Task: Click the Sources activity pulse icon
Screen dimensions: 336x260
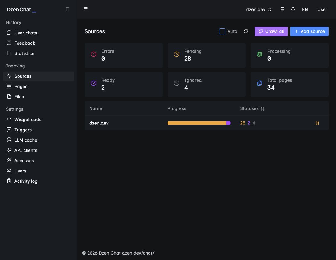Action: point(9,76)
